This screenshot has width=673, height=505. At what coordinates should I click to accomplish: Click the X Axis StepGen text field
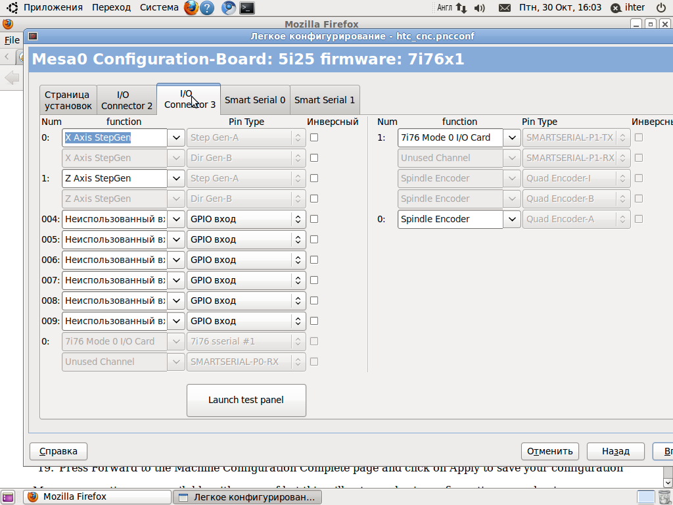pyautogui.click(x=114, y=137)
